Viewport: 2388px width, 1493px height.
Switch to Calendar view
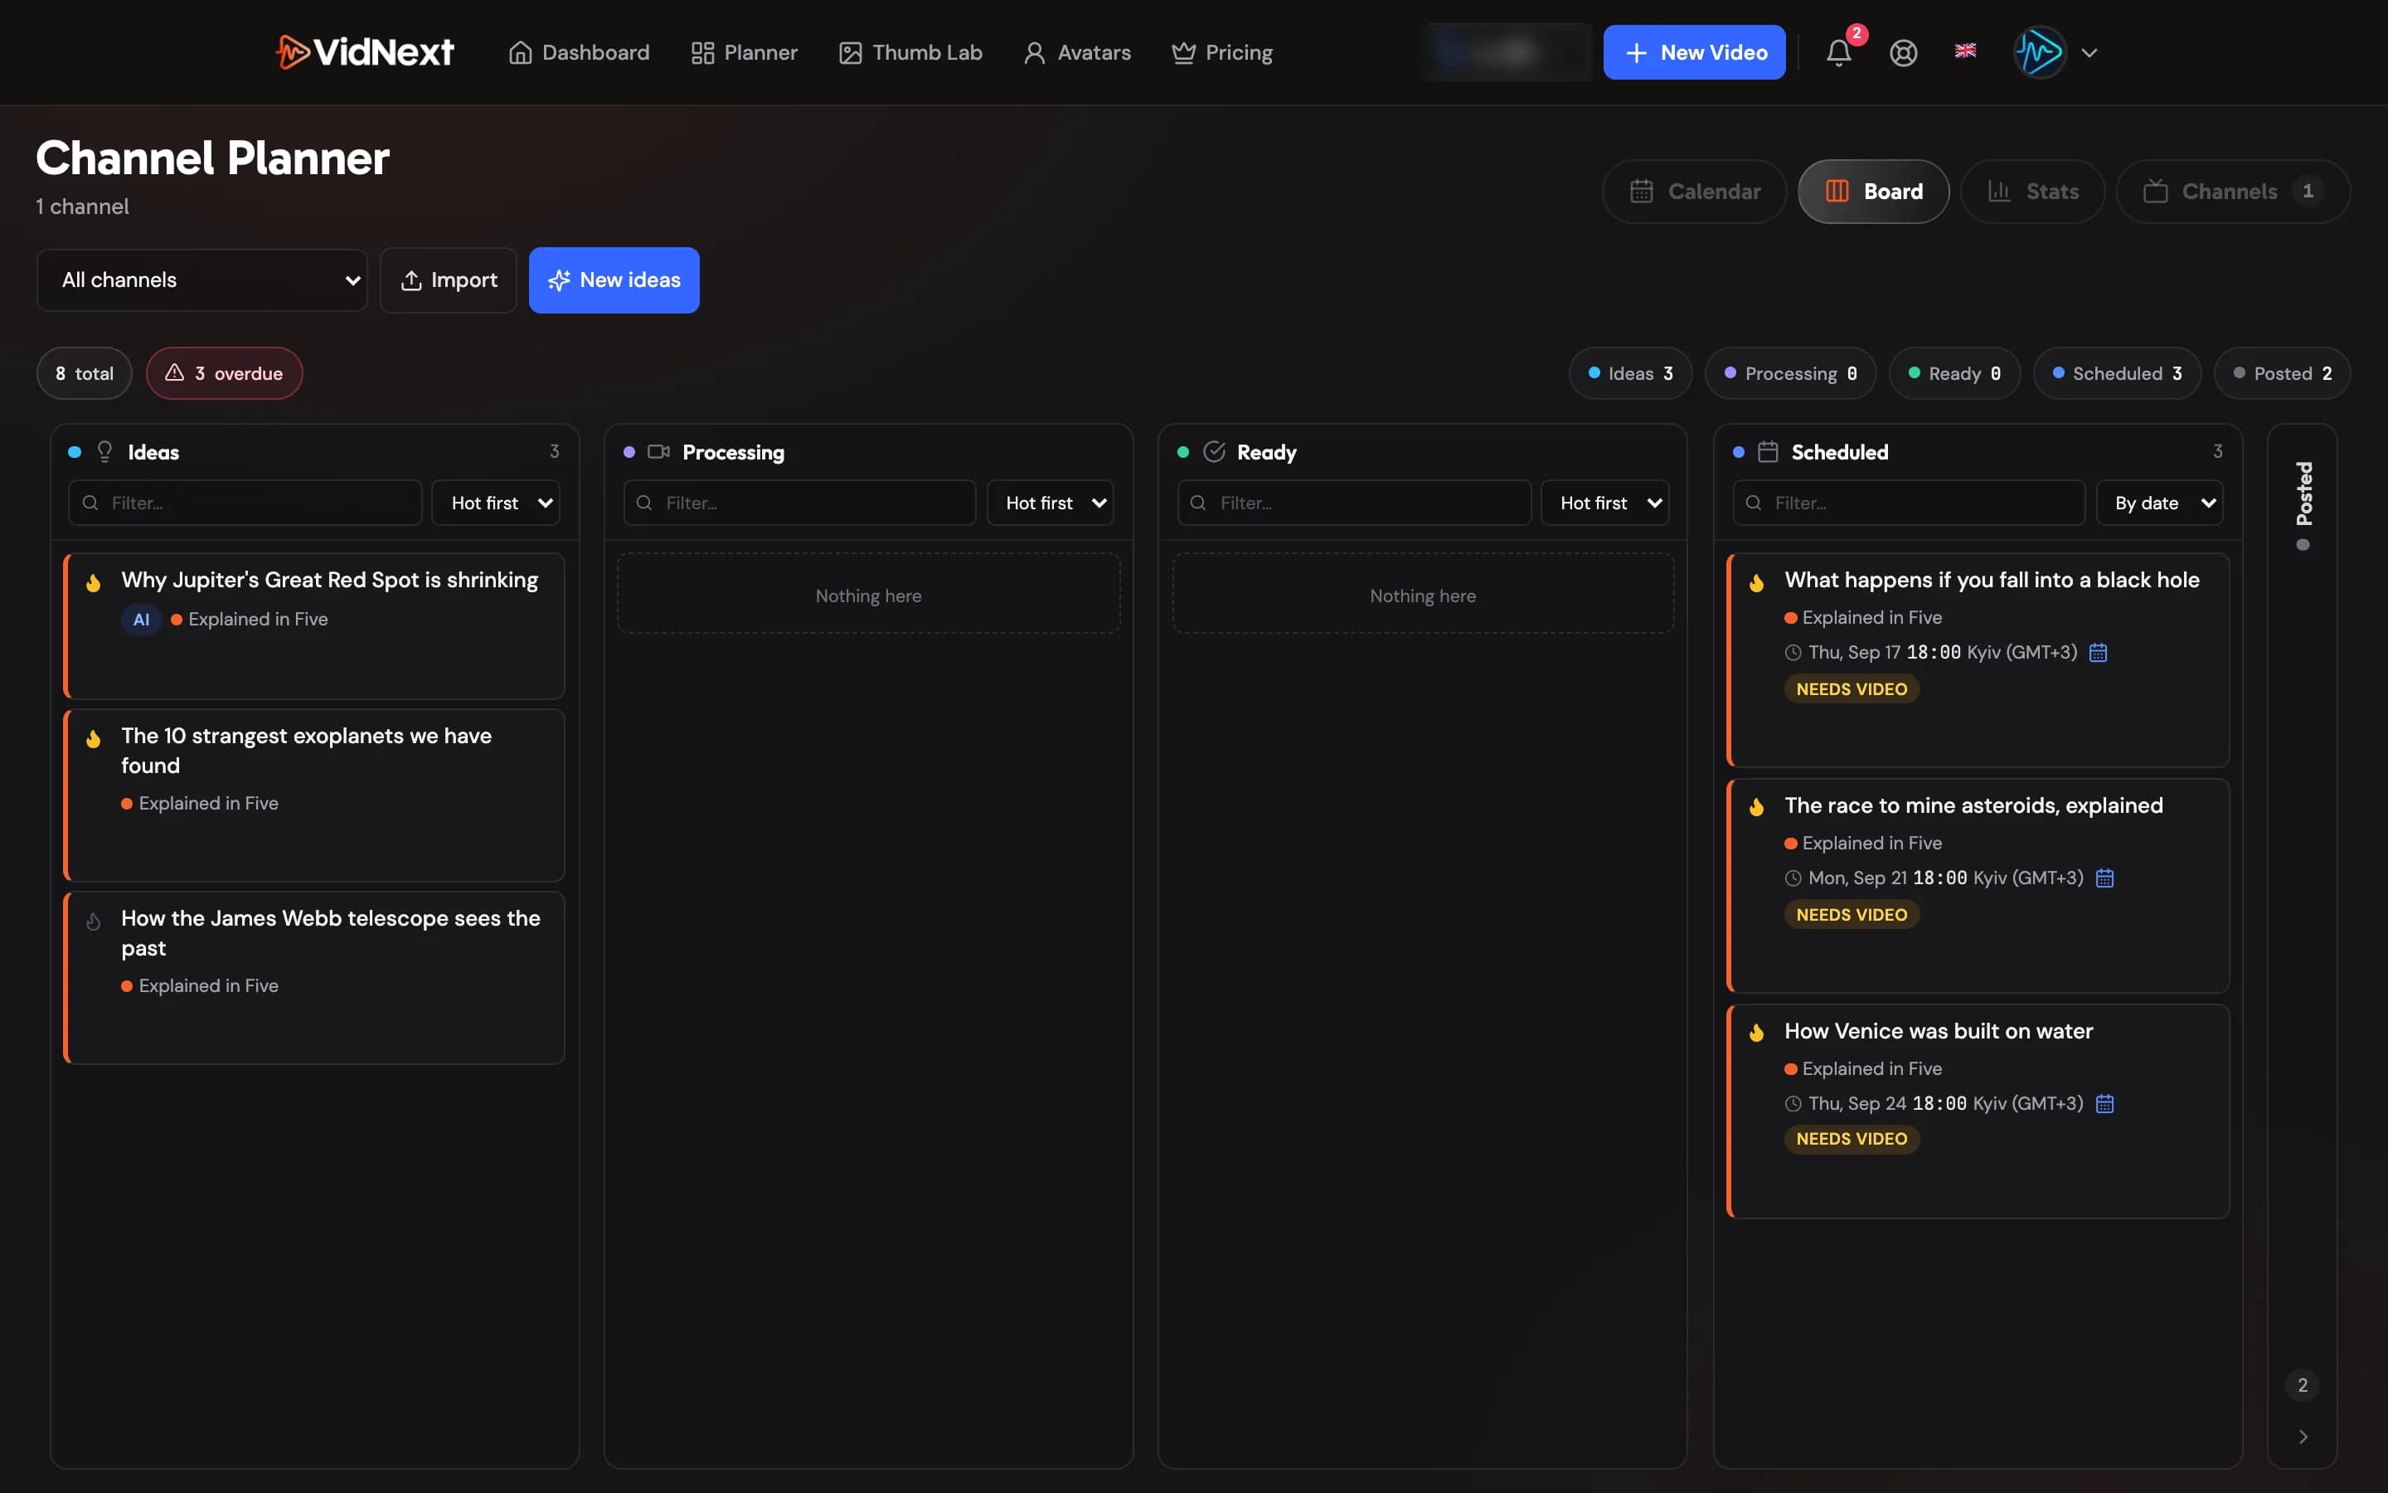(x=1694, y=192)
